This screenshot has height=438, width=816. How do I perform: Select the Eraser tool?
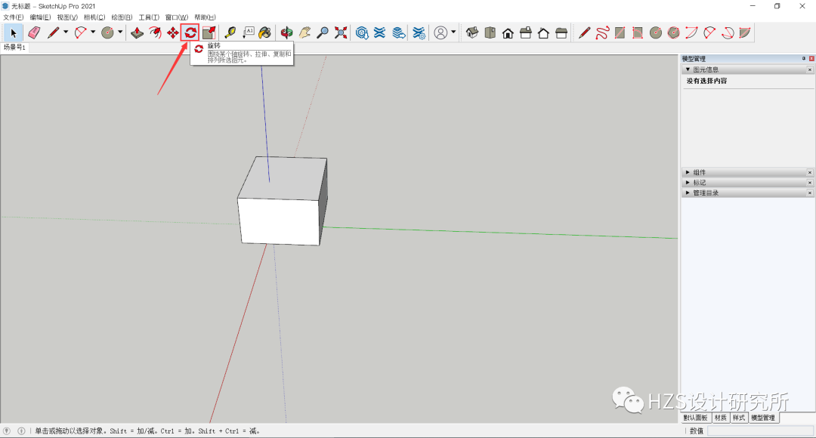click(x=34, y=32)
